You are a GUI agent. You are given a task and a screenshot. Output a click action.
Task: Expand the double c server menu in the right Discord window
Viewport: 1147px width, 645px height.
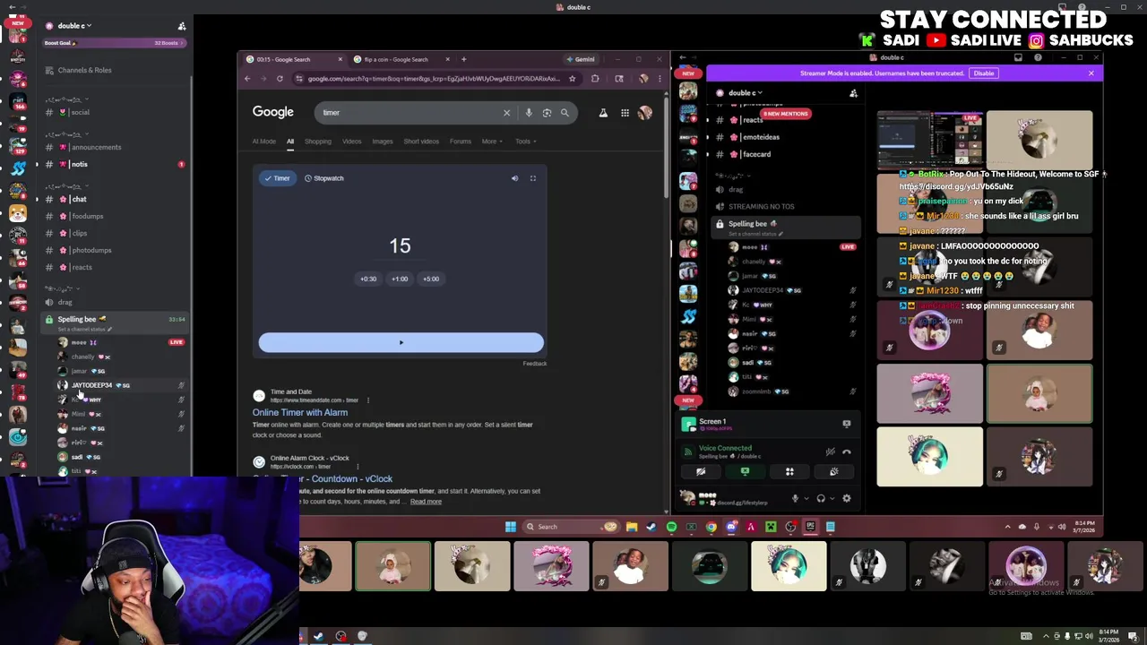[746, 92]
